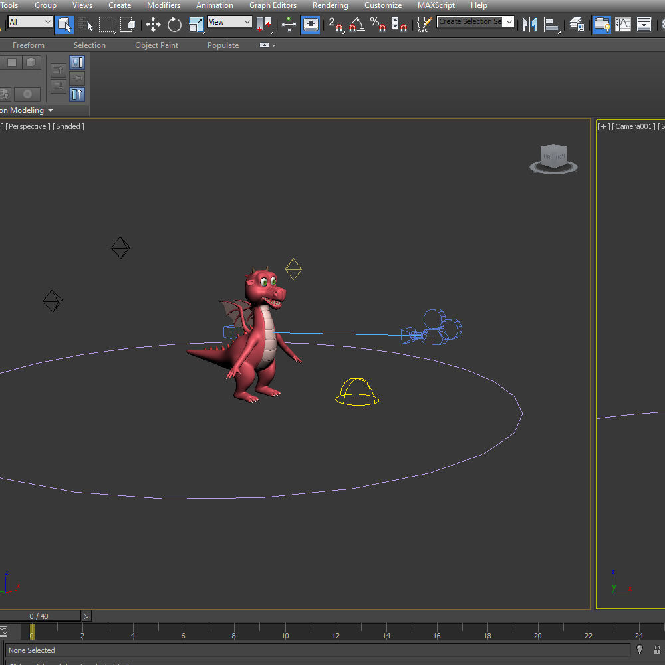
Task: Activate the Select and Scale tool
Action: click(196, 24)
